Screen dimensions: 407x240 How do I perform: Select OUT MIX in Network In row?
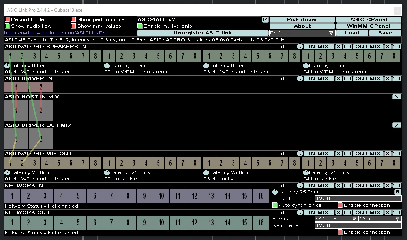click(368, 186)
